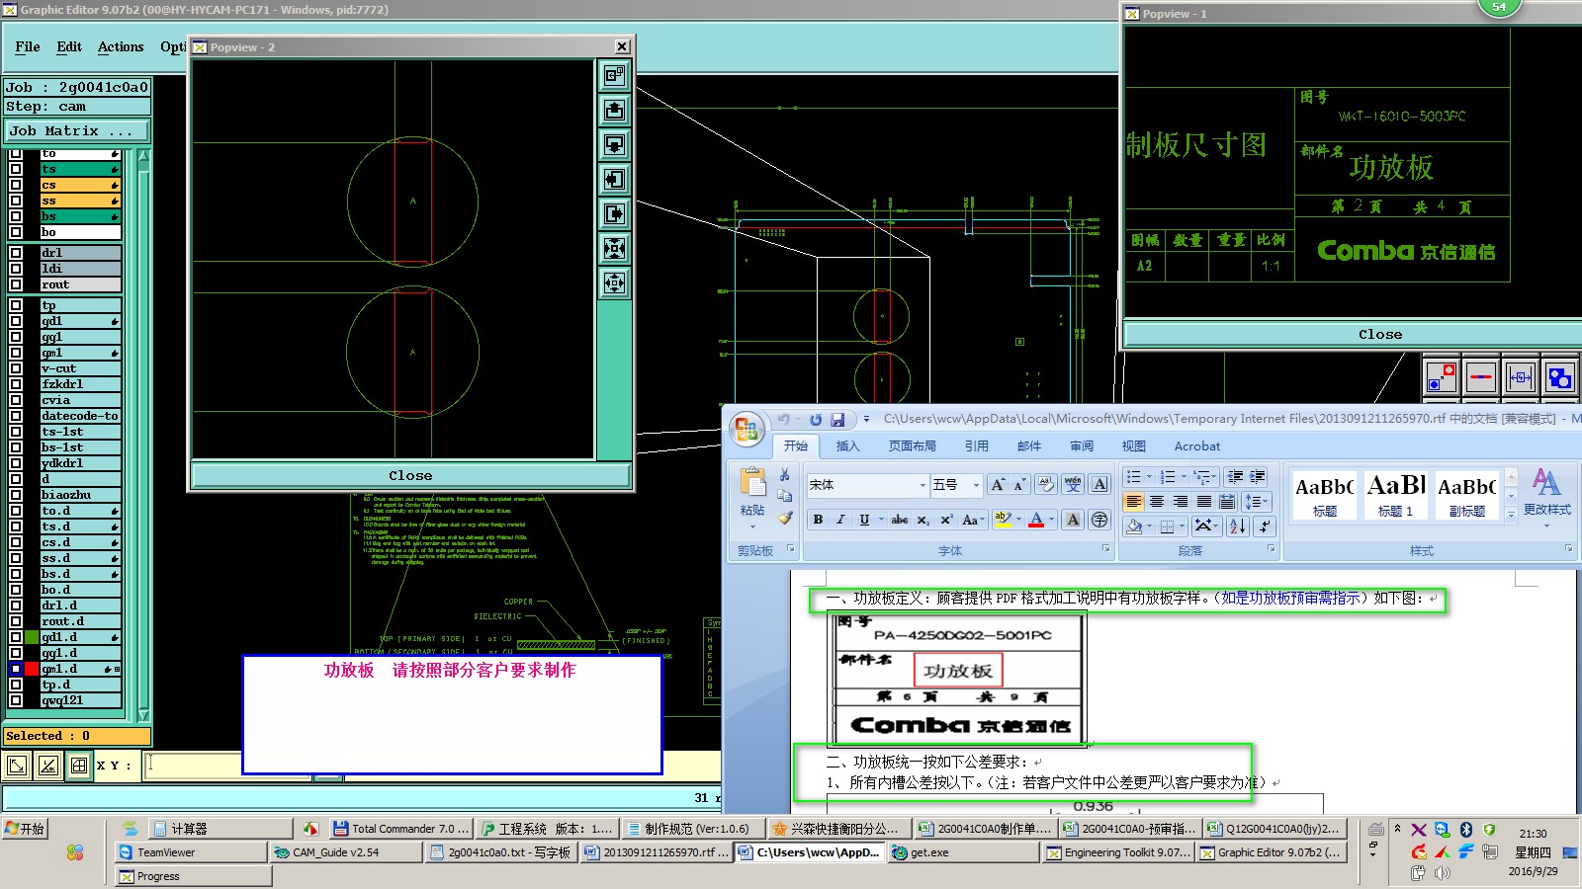
Task: Expand the font color dropdown arrow
Action: pyautogui.click(x=1051, y=520)
